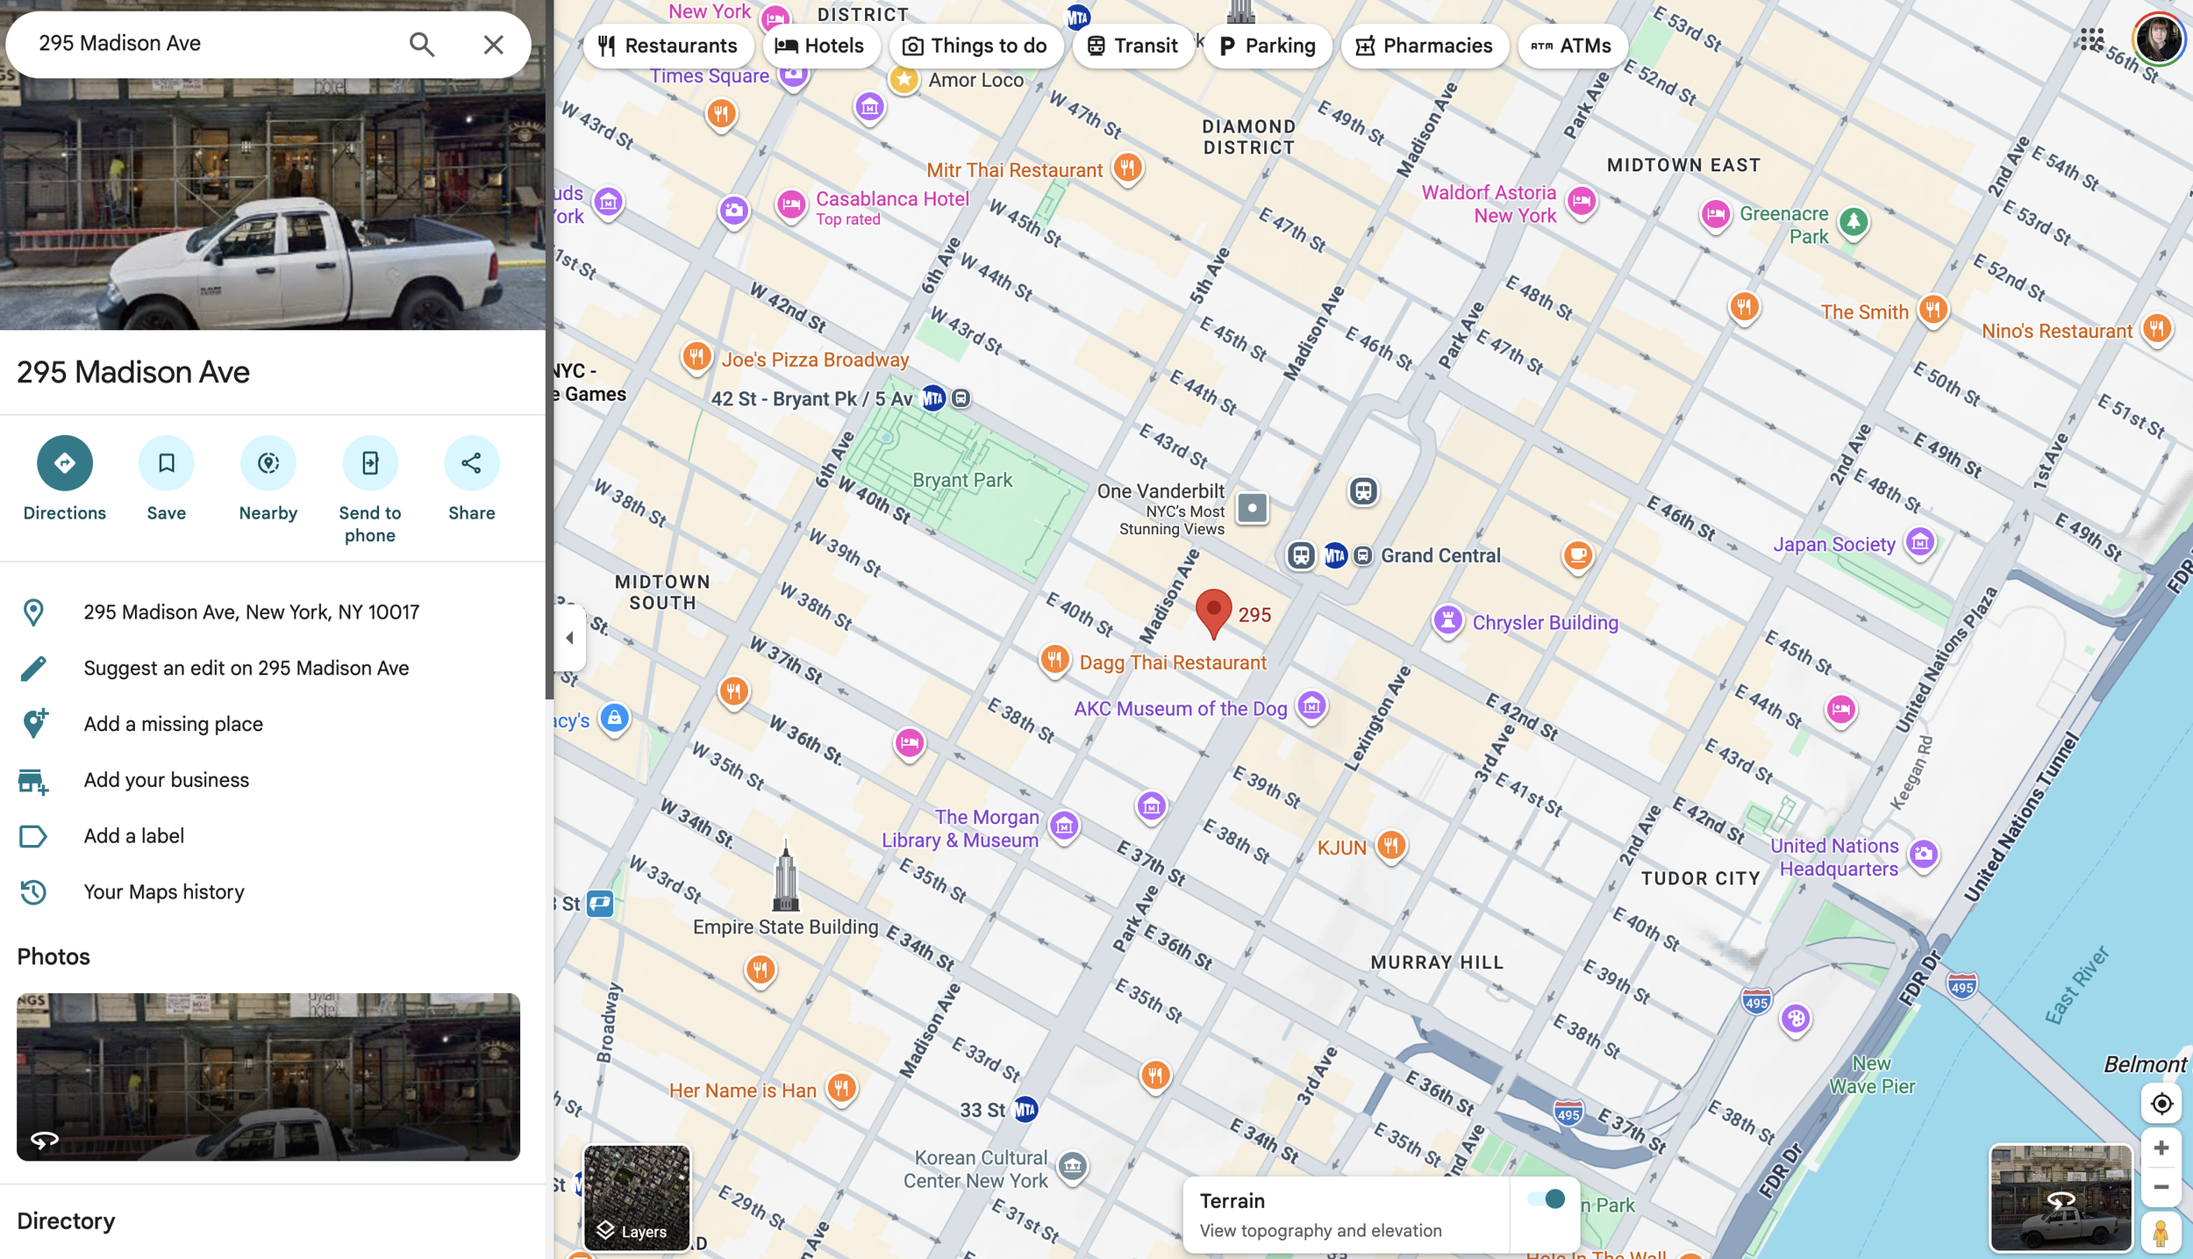Image resolution: width=2193 pixels, height=1259 pixels.
Task: Disable the Terrain view toggle
Action: [1544, 1200]
